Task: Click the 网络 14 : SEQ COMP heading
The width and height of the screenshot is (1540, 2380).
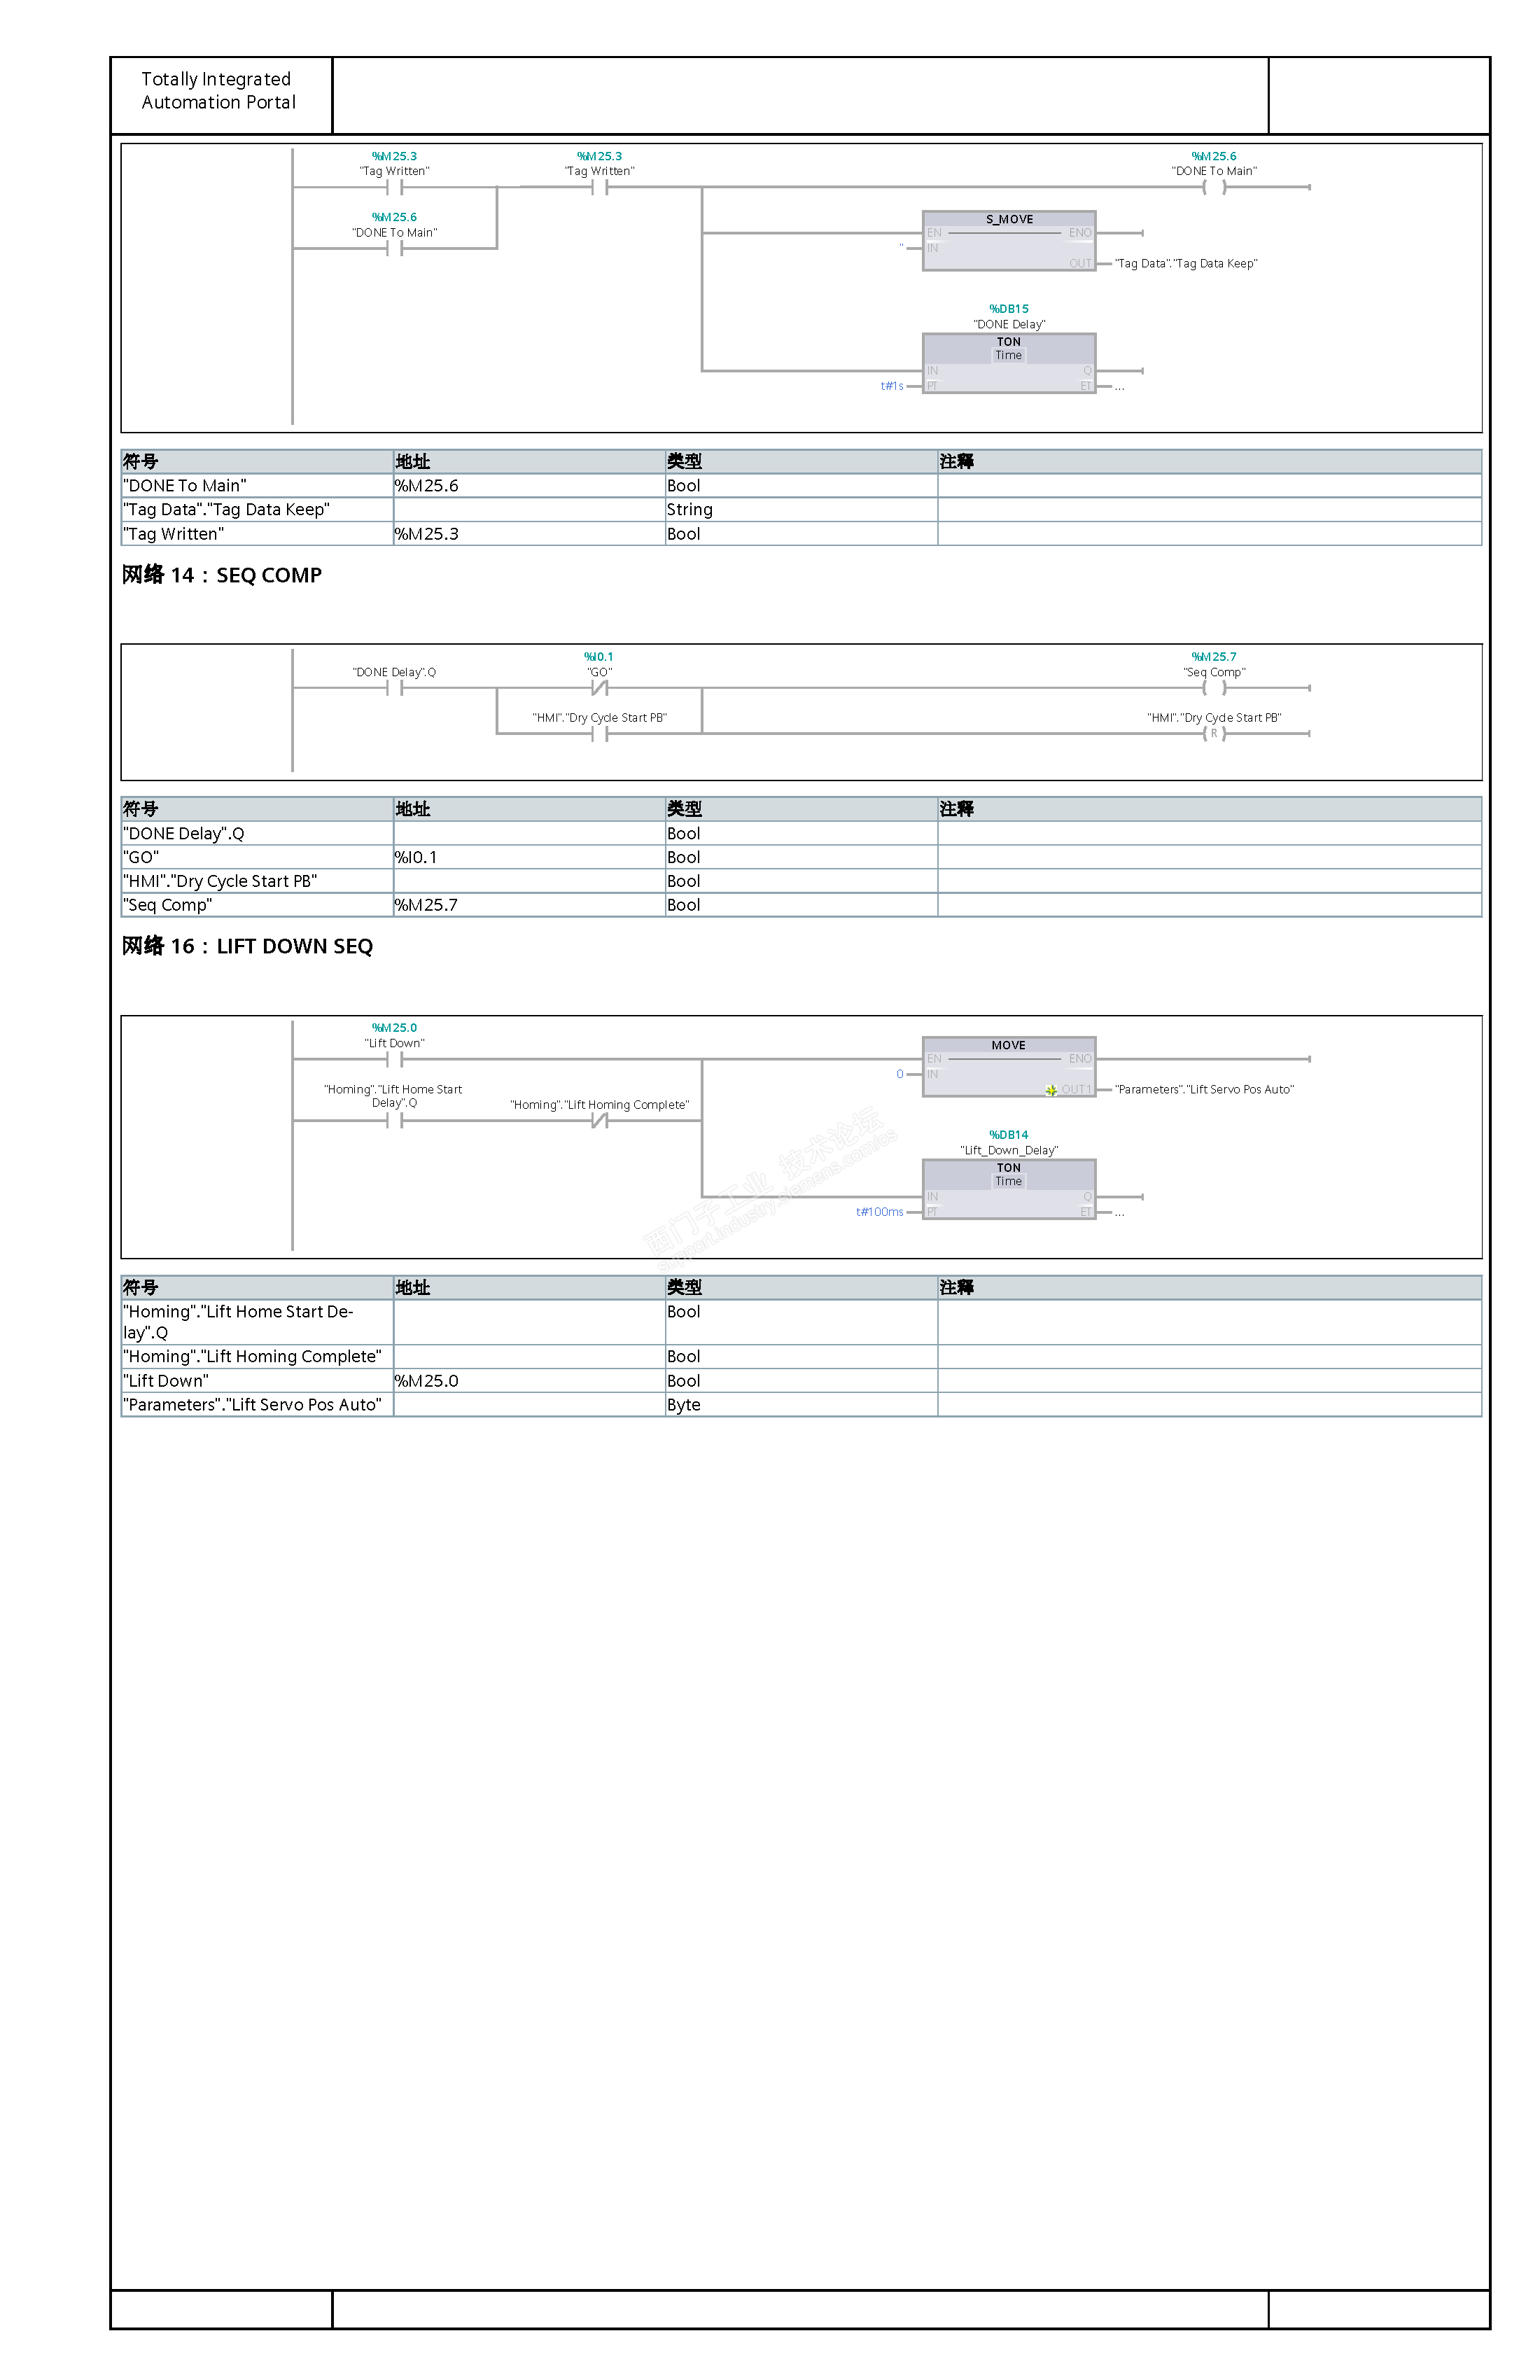Action: point(222,575)
